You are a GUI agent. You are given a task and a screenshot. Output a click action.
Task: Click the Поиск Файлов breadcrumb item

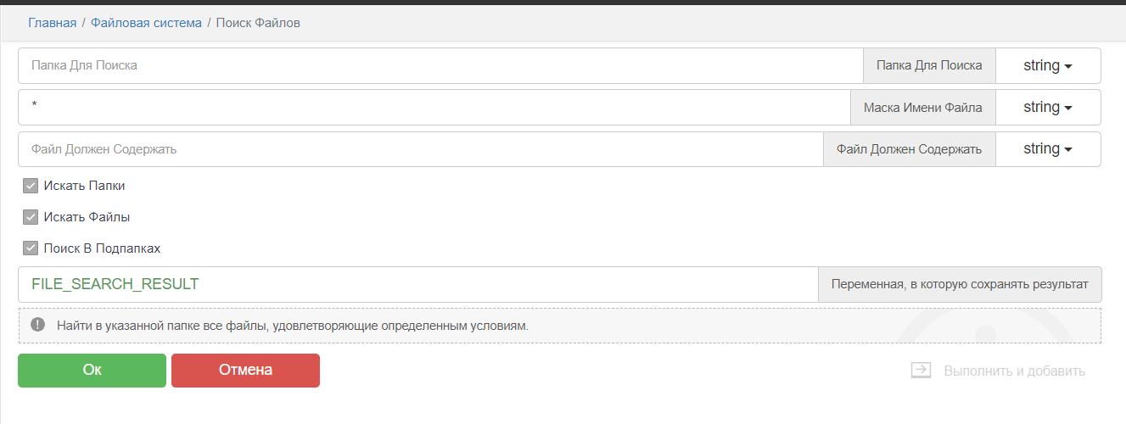click(x=258, y=23)
